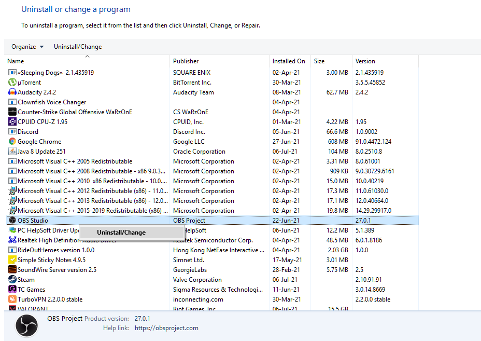This screenshot has height=341, width=481.
Task: Click the SoundWire Server icon
Action: [x=12, y=269]
